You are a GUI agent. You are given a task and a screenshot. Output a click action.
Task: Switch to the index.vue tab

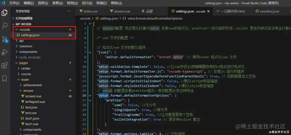[91, 11]
